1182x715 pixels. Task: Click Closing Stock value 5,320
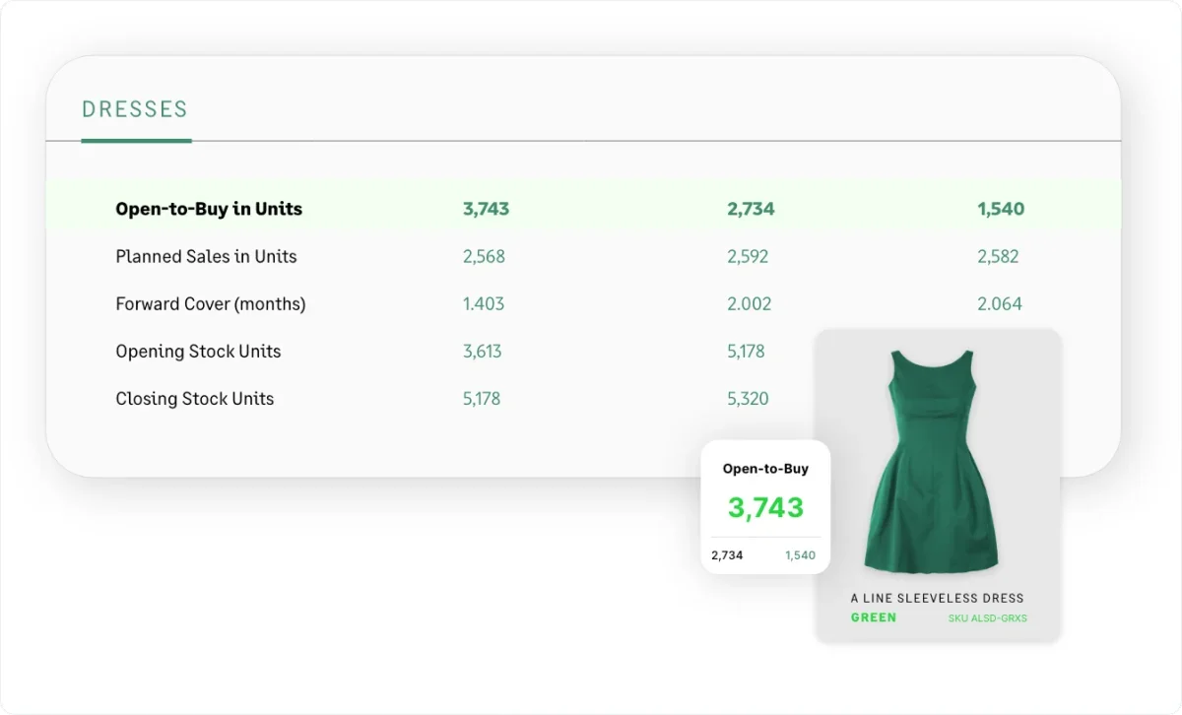[748, 398]
